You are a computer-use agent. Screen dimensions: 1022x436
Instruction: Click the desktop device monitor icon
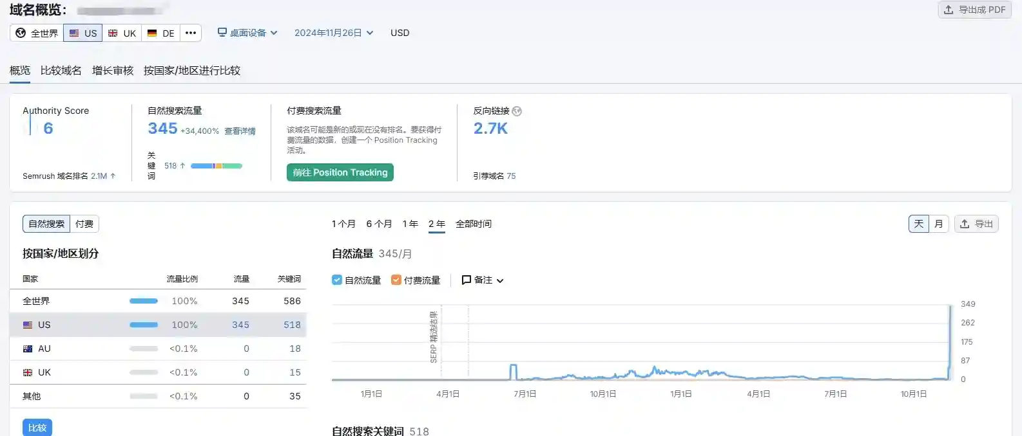[222, 32]
